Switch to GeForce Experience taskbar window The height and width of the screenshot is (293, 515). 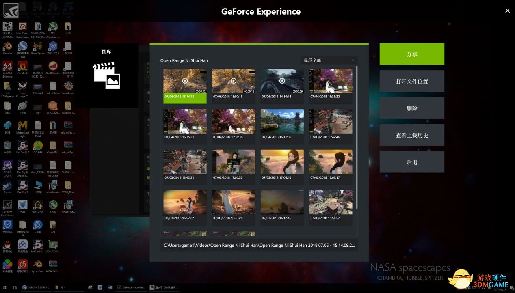(x=131, y=287)
